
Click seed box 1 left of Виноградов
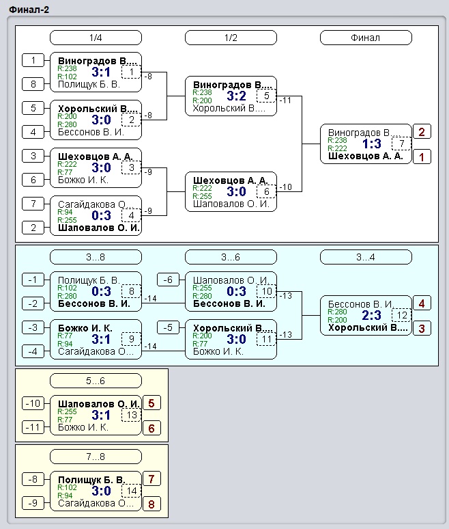[33, 60]
